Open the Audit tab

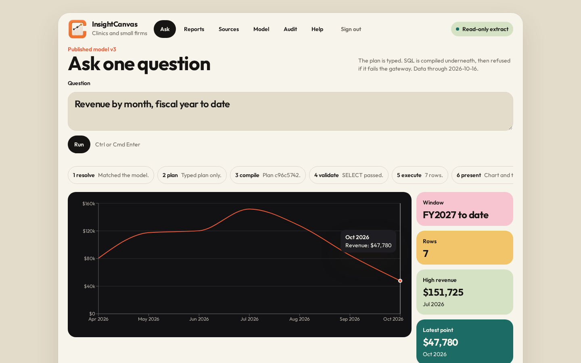coord(290,29)
